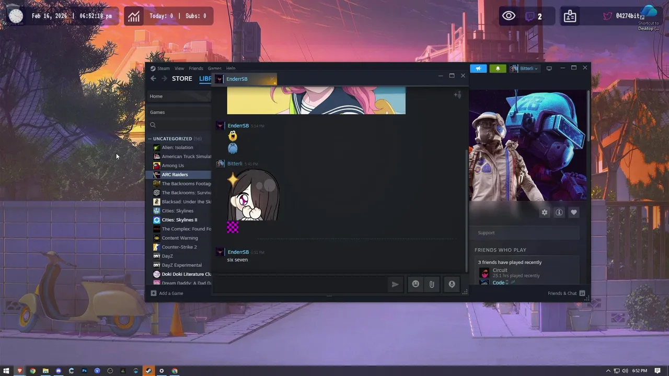Open the emoticon picker in chat

(416, 284)
